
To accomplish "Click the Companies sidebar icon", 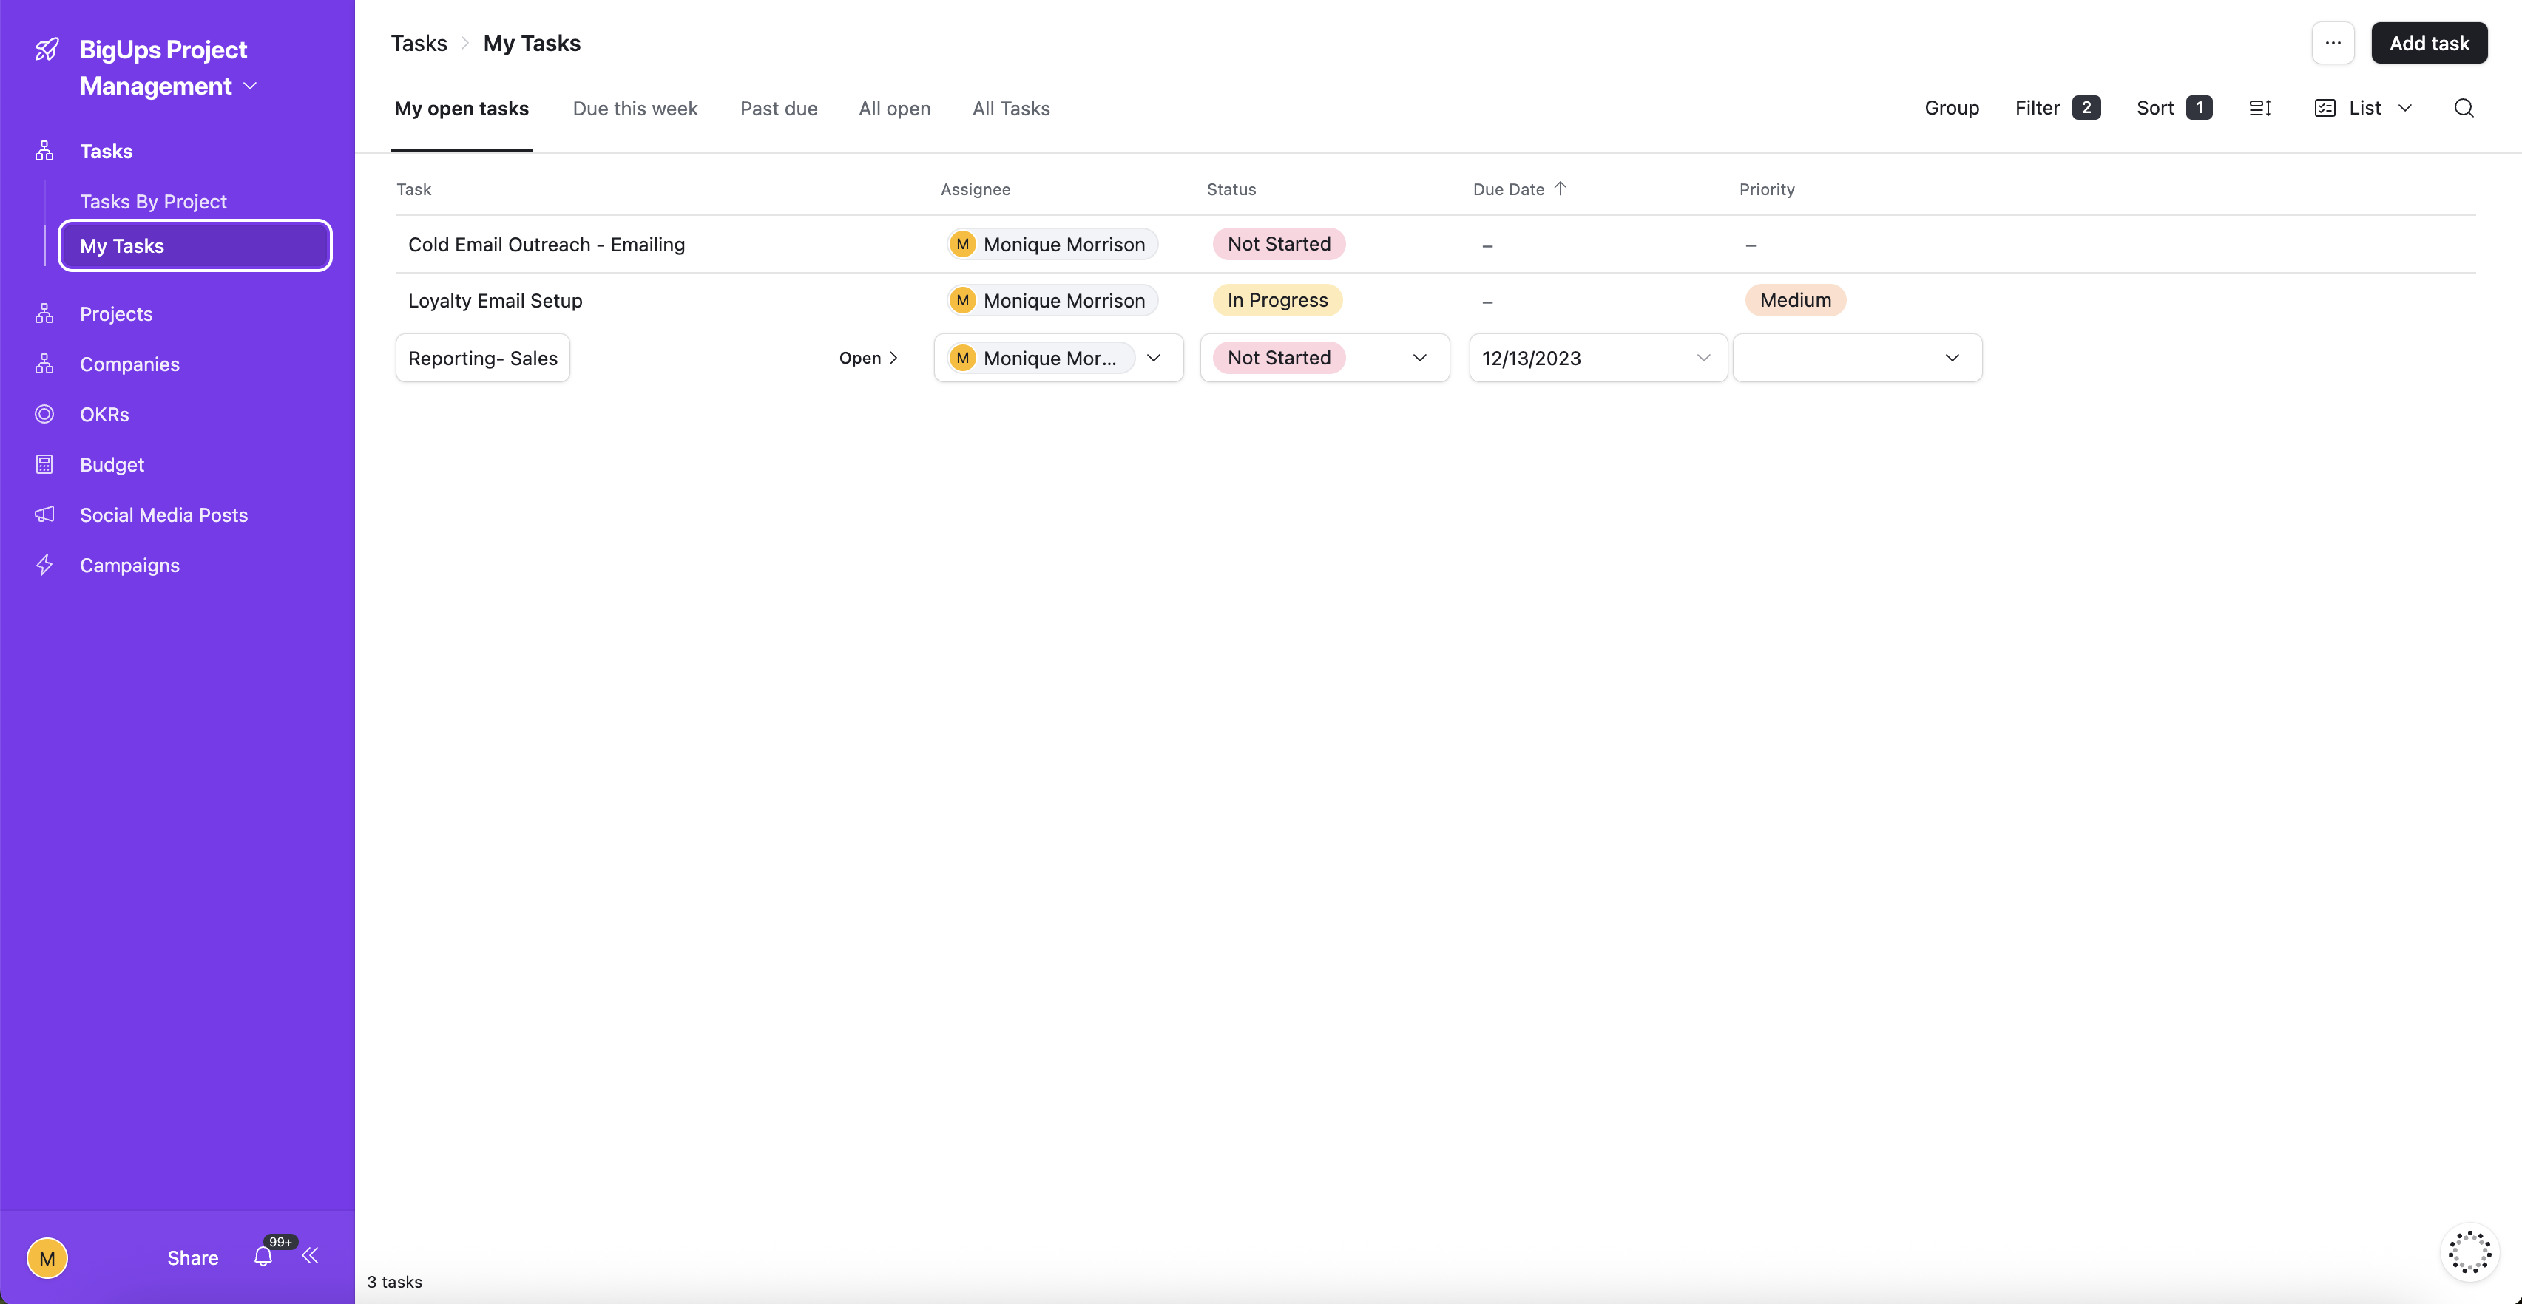I will (44, 364).
